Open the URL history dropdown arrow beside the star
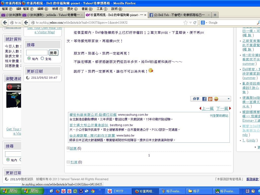Viewport: 260px width, 195px height. pyautogui.click(x=190, y=23)
